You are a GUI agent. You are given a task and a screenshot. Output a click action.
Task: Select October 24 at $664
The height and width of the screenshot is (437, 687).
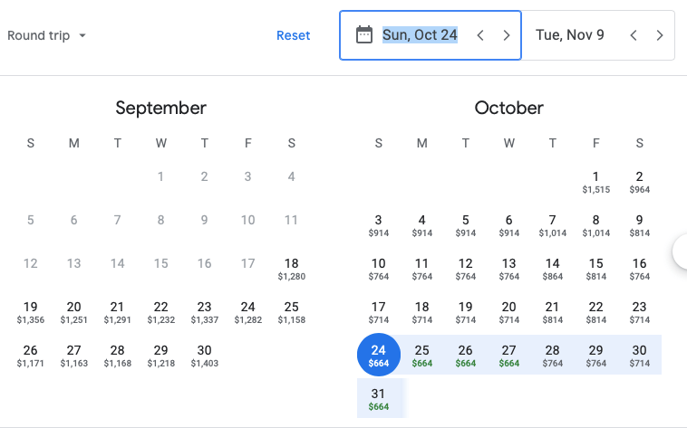click(x=379, y=355)
